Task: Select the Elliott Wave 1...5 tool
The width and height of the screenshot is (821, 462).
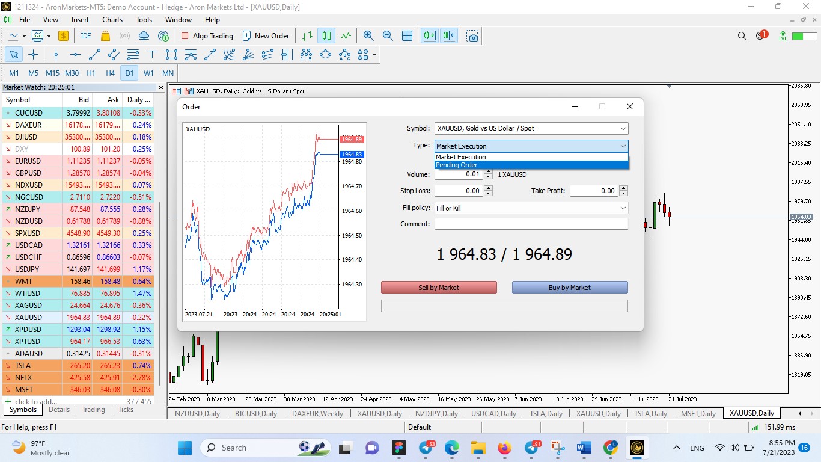Action: click(x=306, y=55)
